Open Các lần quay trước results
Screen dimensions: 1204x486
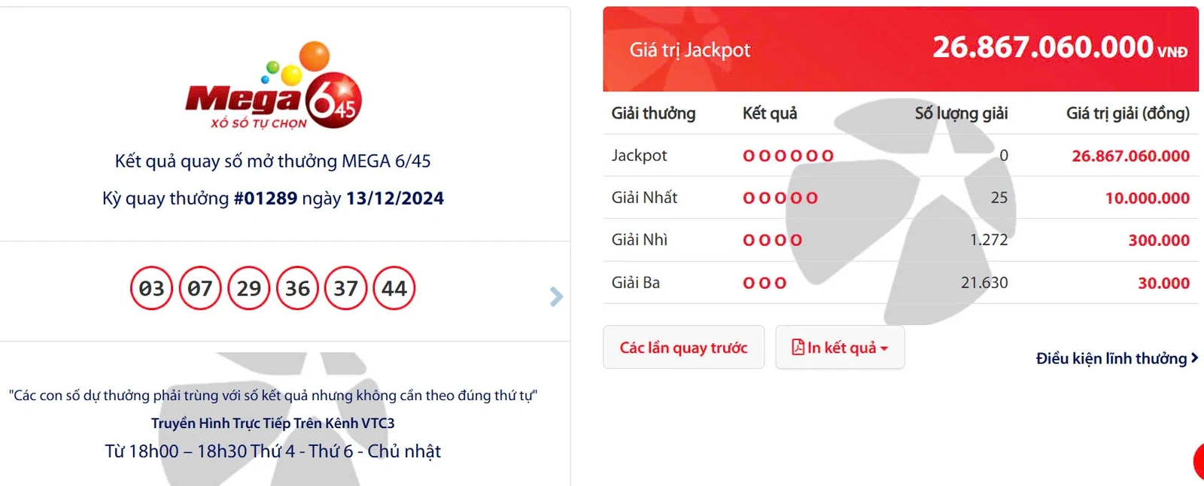click(x=683, y=348)
